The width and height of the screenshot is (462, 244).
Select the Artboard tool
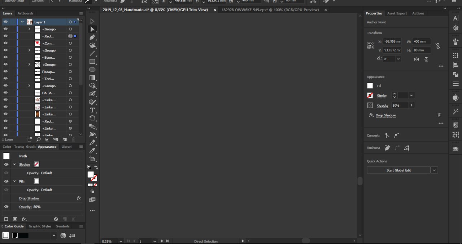point(92,159)
